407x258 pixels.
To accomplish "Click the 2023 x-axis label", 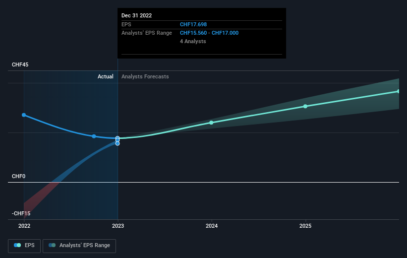I will click(x=118, y=226).
